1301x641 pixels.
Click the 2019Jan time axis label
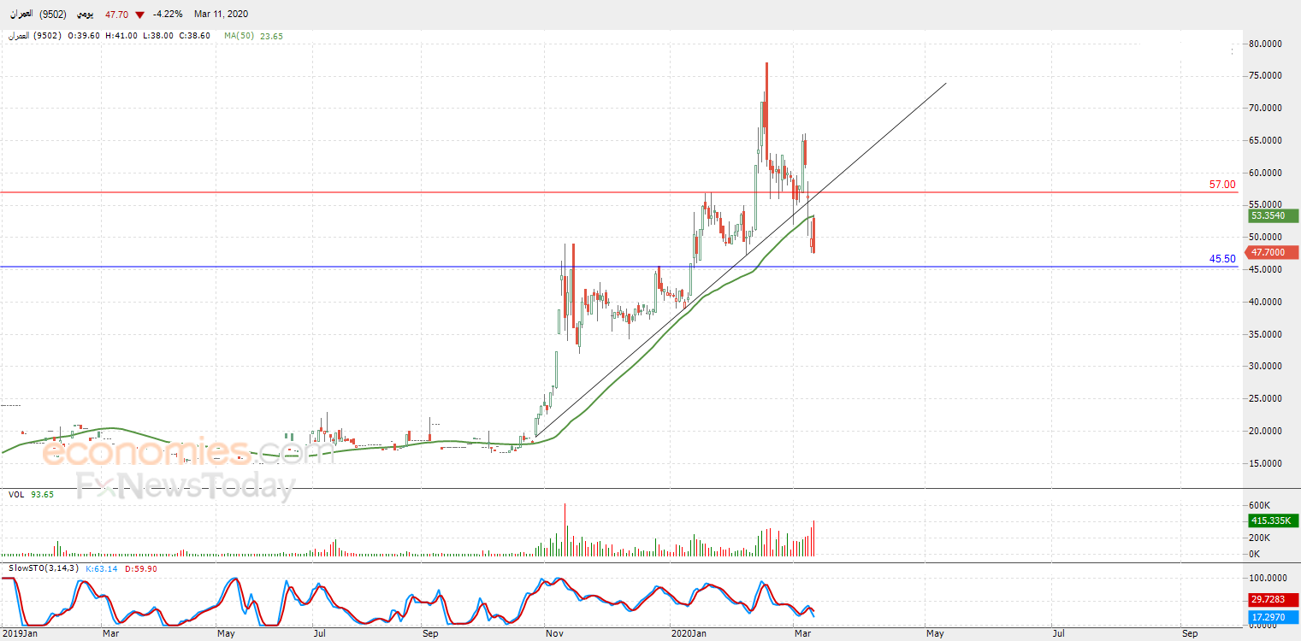(19, 634)
